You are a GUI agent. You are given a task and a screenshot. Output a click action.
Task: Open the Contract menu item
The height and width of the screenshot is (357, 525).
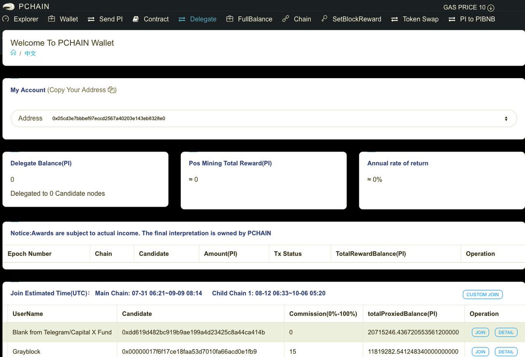156,19
